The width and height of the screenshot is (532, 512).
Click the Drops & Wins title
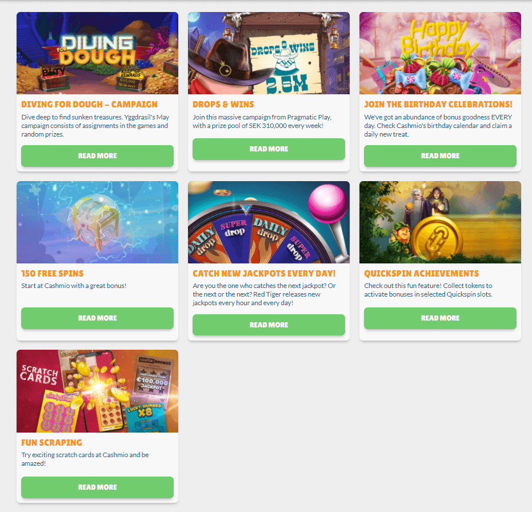pyautogui.click(x=223, y=105)
